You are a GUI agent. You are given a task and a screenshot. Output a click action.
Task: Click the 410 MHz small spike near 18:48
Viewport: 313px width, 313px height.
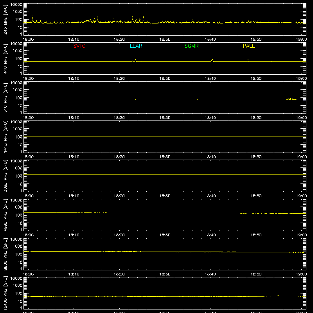pos(248,60)
